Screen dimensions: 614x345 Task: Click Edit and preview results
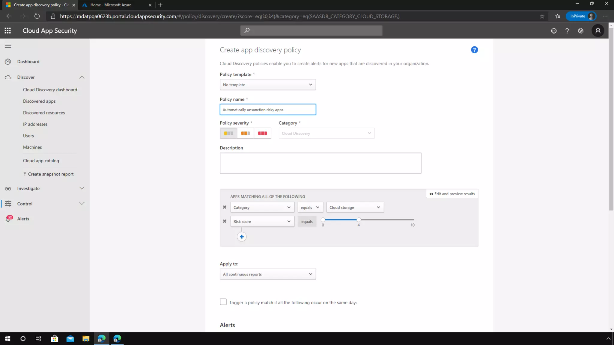pos(452,194)
